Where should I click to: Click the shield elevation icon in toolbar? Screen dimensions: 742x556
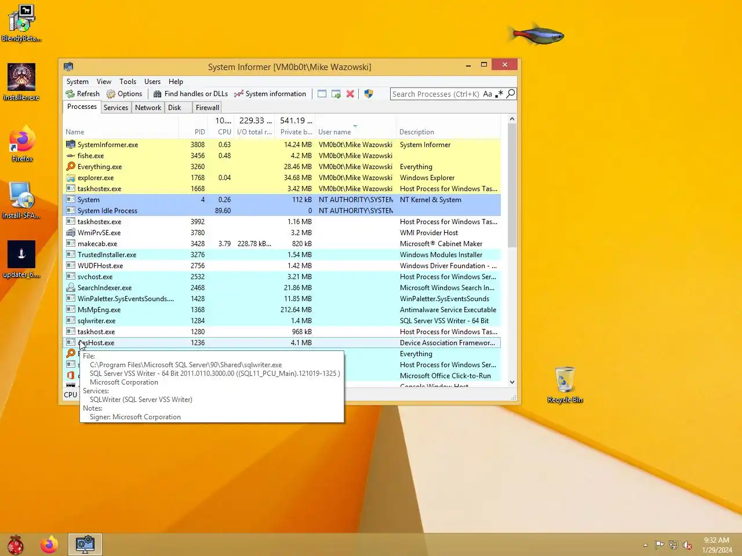click(369, 94)
